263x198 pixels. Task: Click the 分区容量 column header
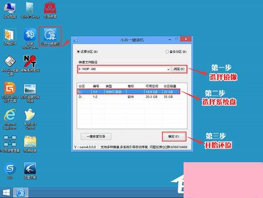click(x=170, y=86)
